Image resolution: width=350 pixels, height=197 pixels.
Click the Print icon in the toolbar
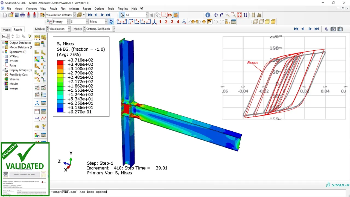coord(23,15)
